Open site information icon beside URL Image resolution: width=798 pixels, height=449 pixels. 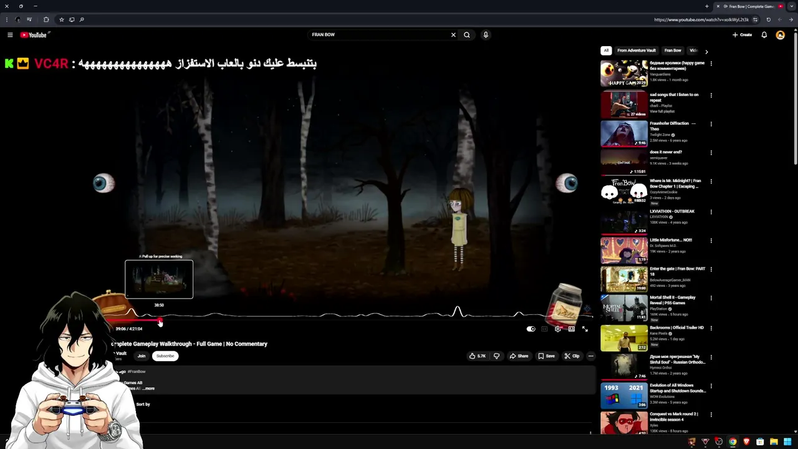(x=755, y=19)
